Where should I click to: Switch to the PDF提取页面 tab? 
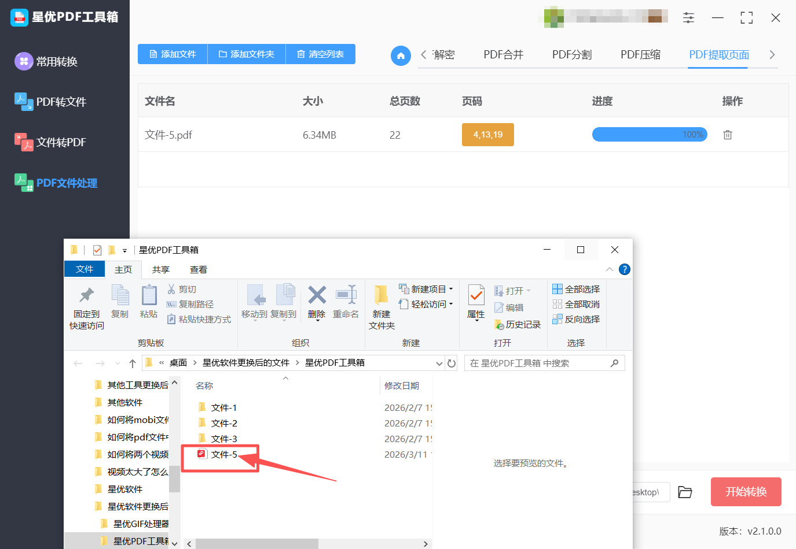[x=719, y=55]
